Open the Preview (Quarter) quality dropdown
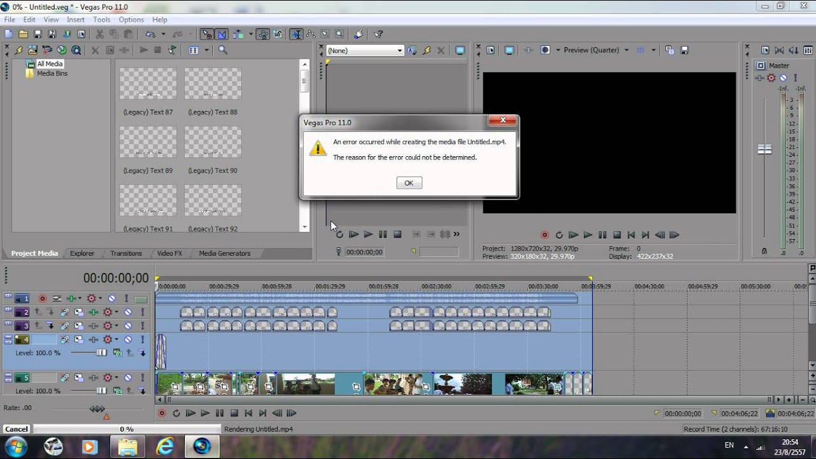The height and width of the screenshot is (459, 816). [626, 50]
